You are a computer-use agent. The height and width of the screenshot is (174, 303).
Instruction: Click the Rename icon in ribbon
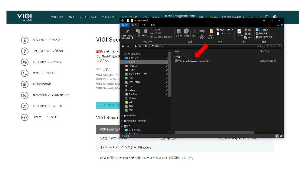[x=202, y=31]
